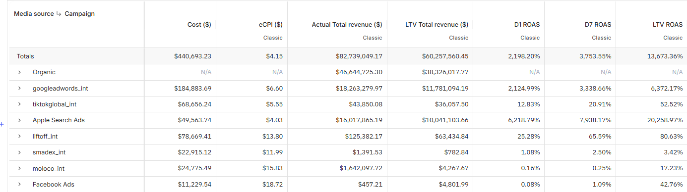Expand the googleadwords_int row chevron
The height and width of the screenshot is (192, 687).
[19, 89]
